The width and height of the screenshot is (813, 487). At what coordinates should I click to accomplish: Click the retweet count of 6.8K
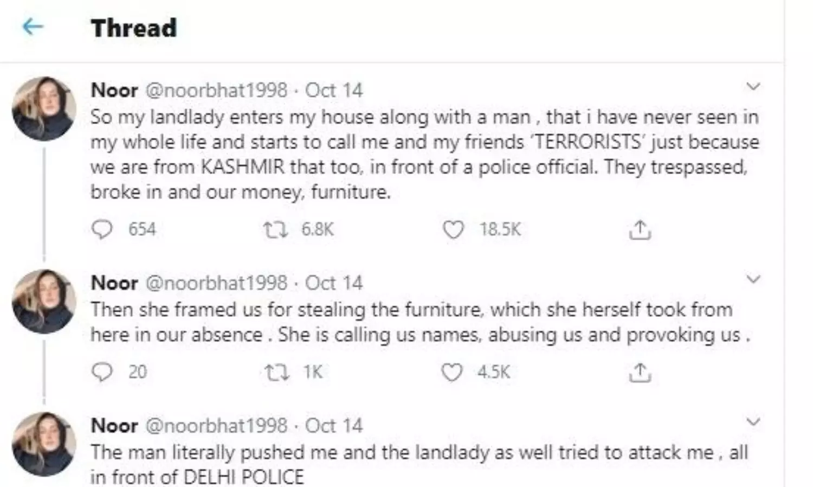[317, 229]
